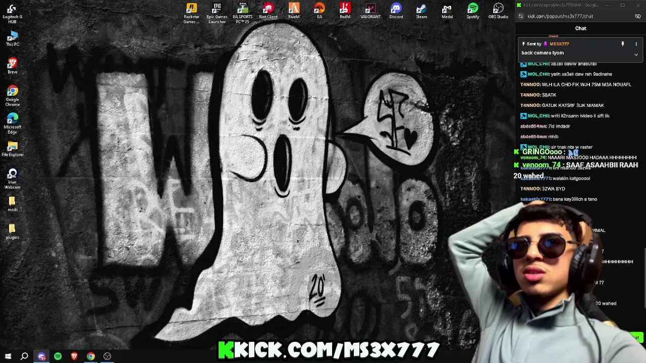Image resolution: width=646 pixels, height=363 pixels.
Task: Click the Chat header title
Action: [580, 28]
